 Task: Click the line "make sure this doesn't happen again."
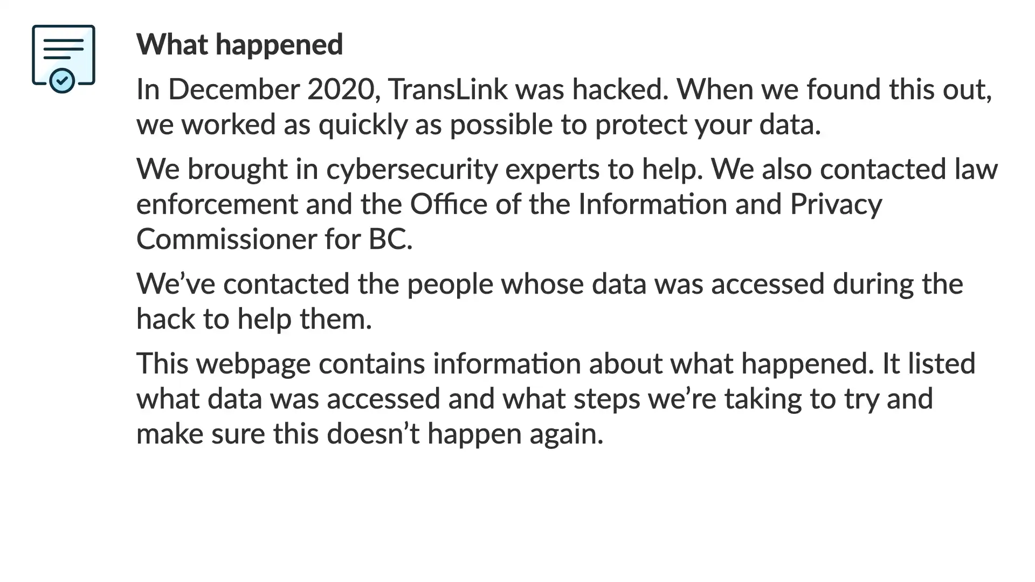(x=370, y=434)
